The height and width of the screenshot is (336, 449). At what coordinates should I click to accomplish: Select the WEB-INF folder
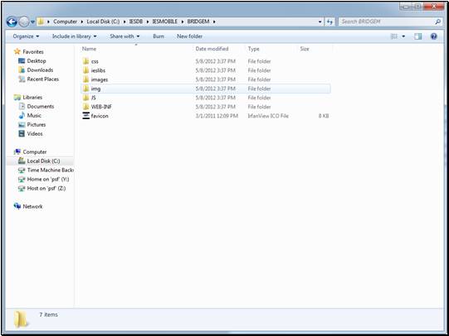101,107
